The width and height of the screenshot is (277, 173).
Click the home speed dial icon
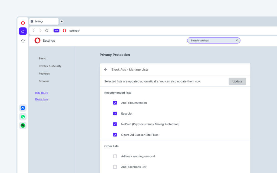pos(23,31)
